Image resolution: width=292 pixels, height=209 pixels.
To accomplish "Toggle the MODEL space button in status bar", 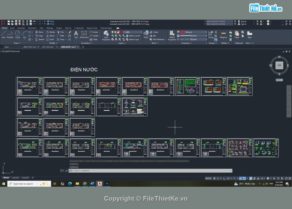I will [208, 178].
